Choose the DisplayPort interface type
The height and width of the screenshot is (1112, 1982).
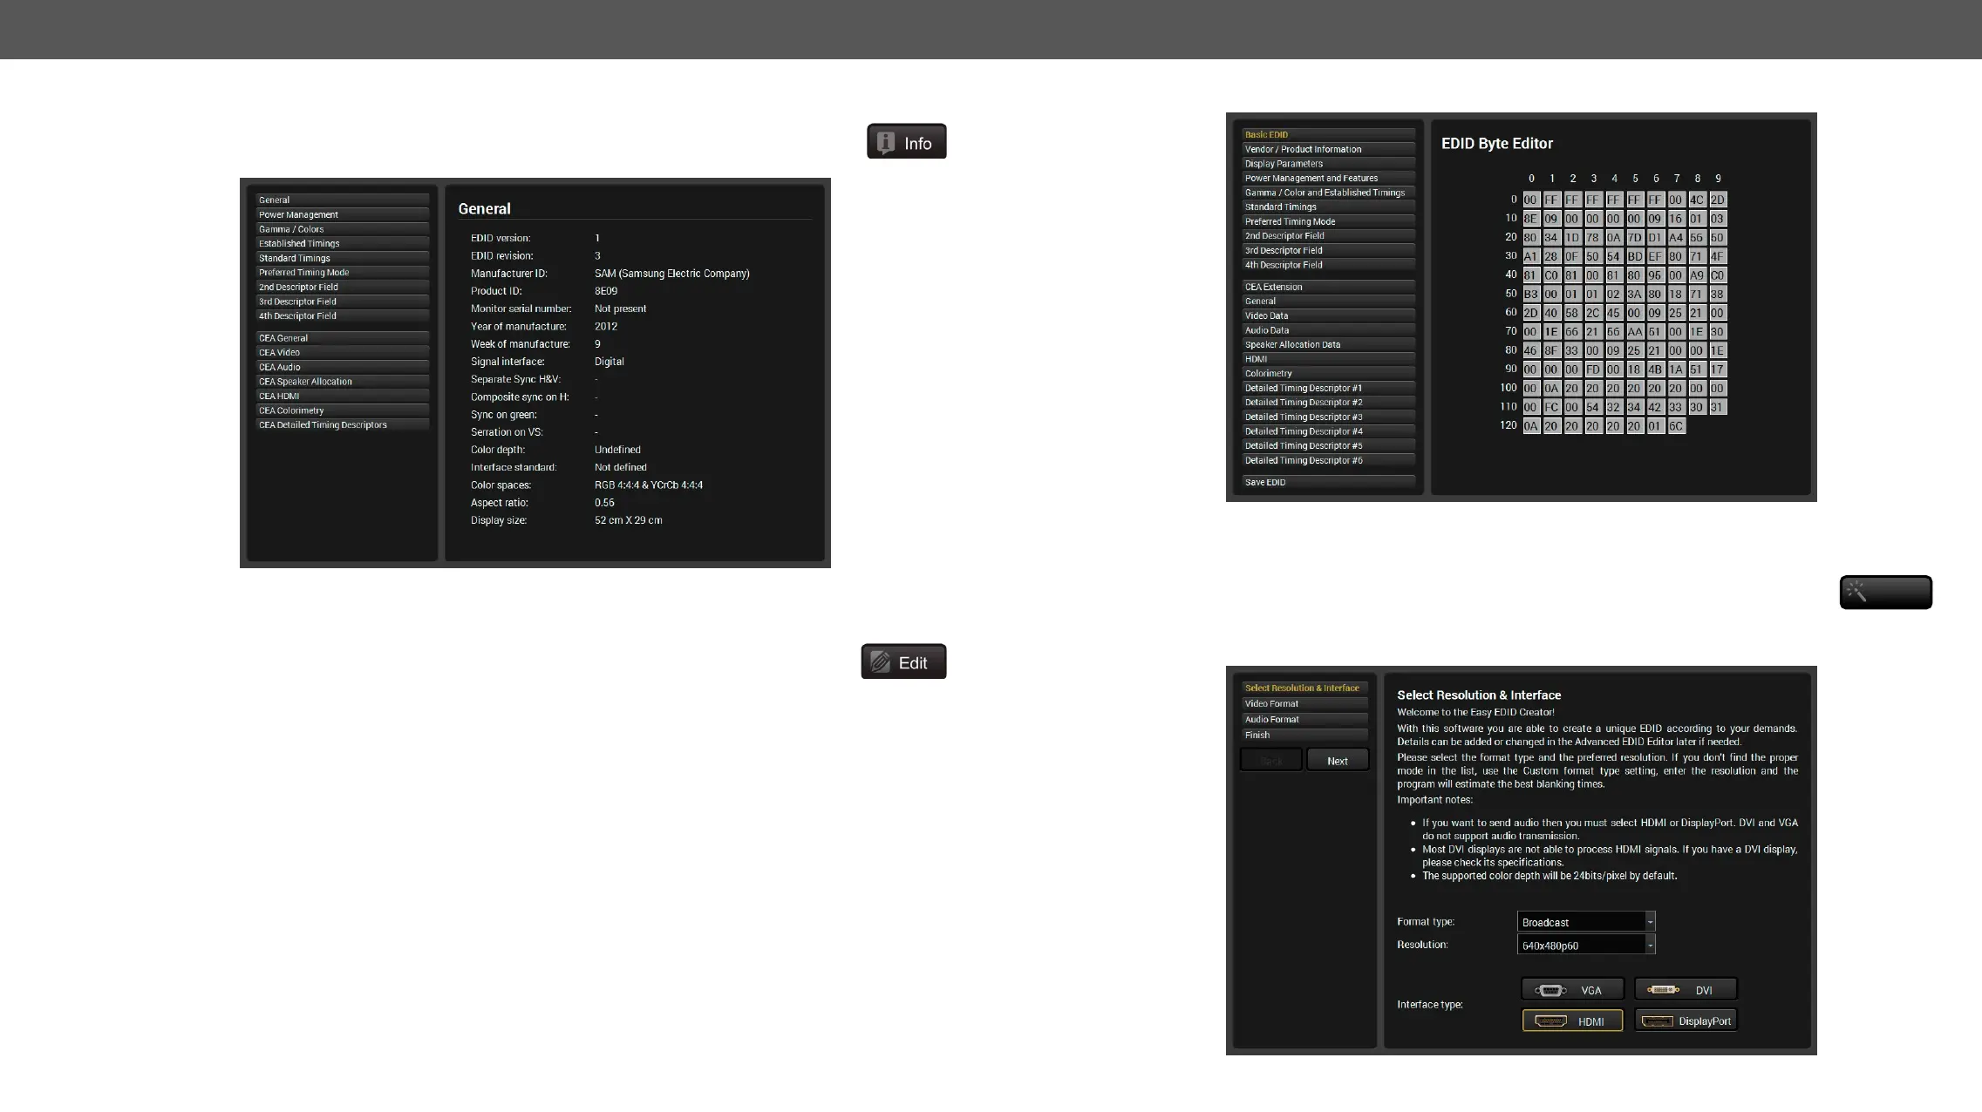[1685, 1020]
